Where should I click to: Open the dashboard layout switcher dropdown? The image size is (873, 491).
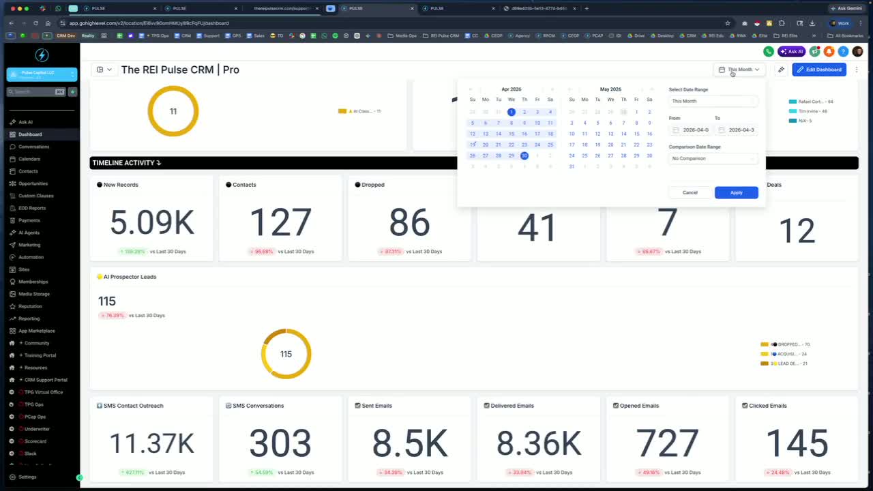104,70
